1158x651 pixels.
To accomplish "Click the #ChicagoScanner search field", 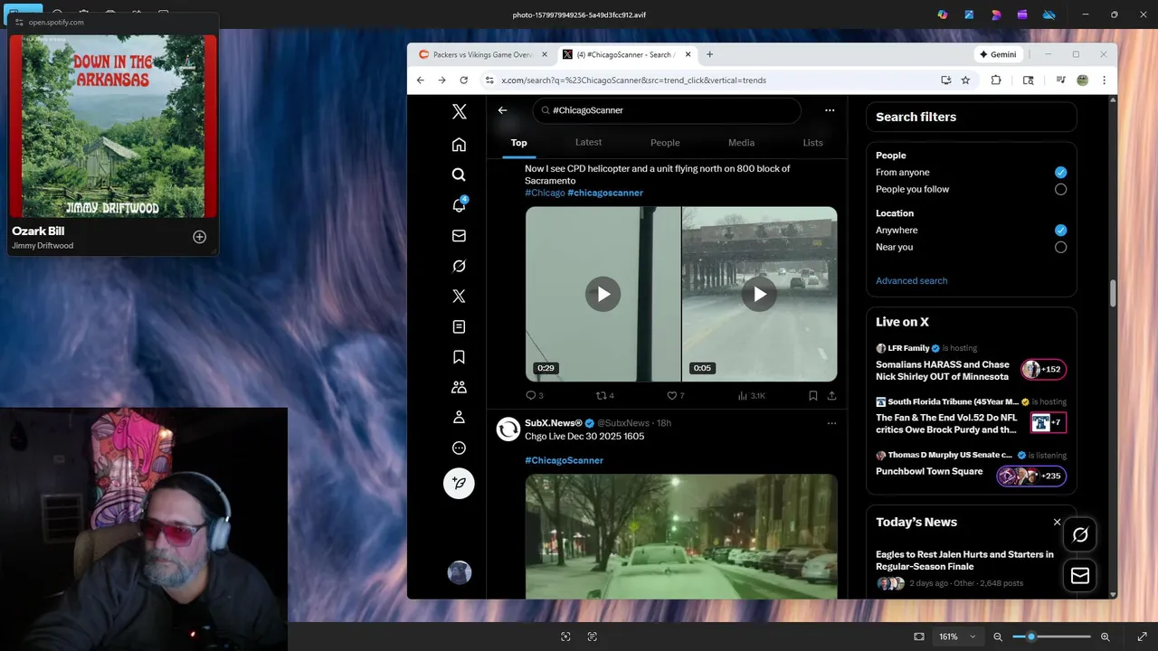I will click(x=667, y=110).
